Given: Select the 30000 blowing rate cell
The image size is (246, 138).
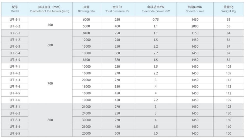Looking at the screenshot, I should [86, 120].
